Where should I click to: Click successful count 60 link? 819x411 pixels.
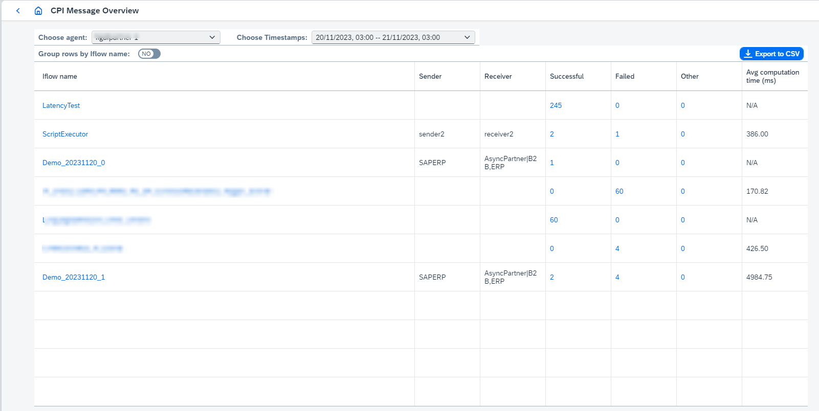554,220
